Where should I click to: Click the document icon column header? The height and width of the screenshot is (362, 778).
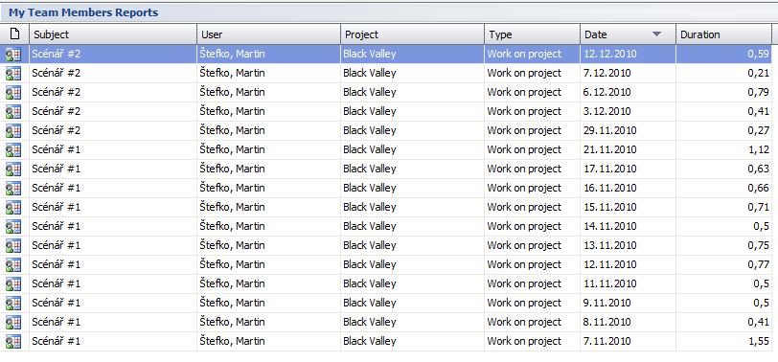point(15,34)
